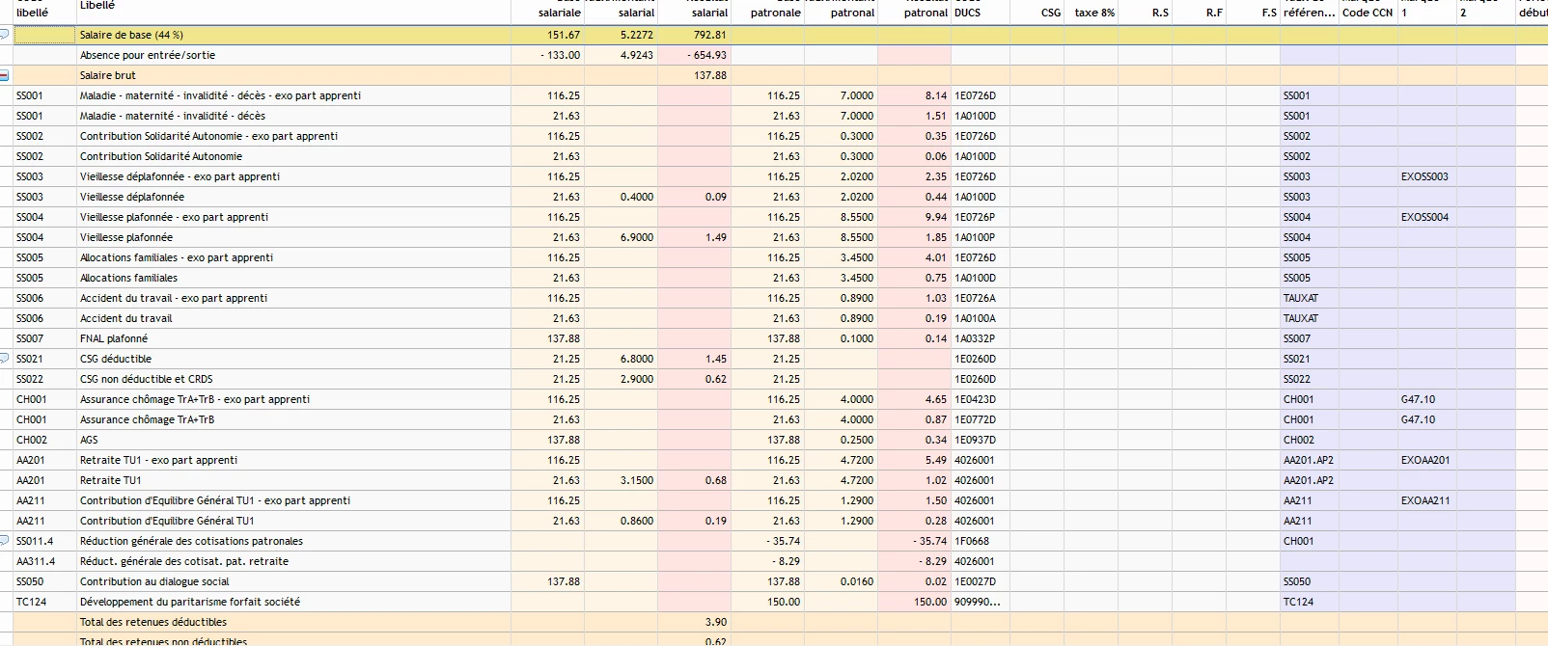Viewport: 1548px width, 646px height.
Task: Select 'Absence pour entrée/sortie' row label
Action: [148, 55]
